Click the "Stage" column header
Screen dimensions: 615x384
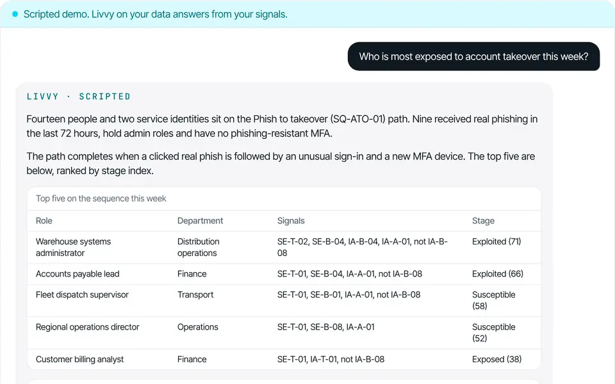(x=483, y=221)
